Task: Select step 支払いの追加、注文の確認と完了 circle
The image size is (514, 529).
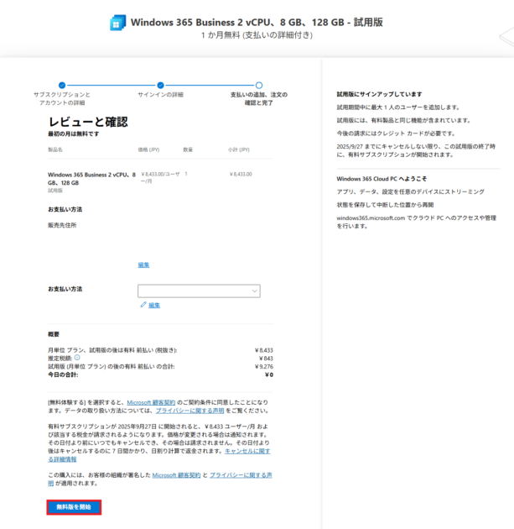Action: coord(259,85)
